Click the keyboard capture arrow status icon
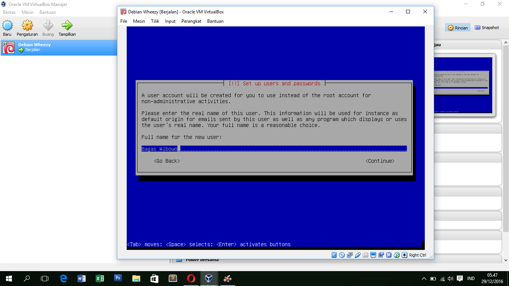 (x=404, y=255)
